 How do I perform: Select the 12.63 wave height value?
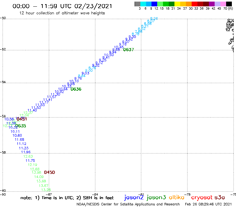[x=28, y=156]
